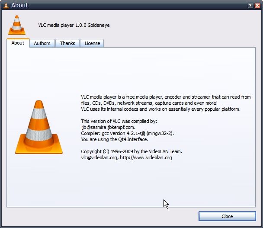Click the 'VLC media player 1.0.0 Goldeneye' text
Image resolution: width=263 pixels, height=228 pixels.
click(x=74, y=25)
